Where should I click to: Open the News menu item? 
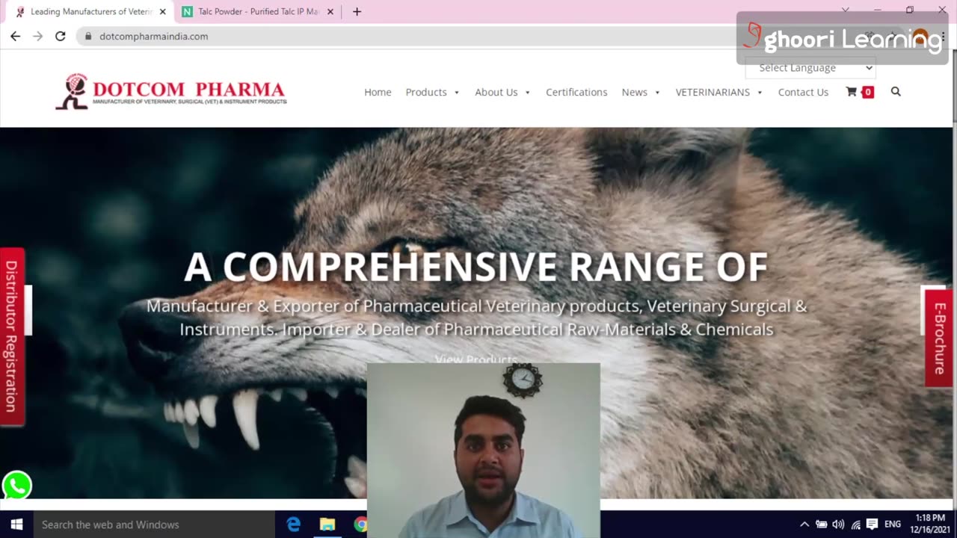[x=634, y=92]
